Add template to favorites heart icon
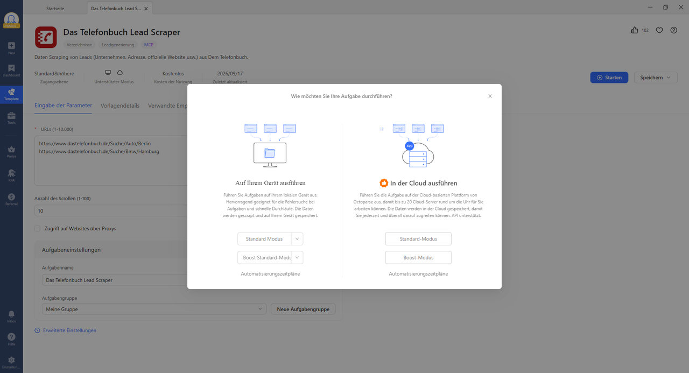 [659, 31]
